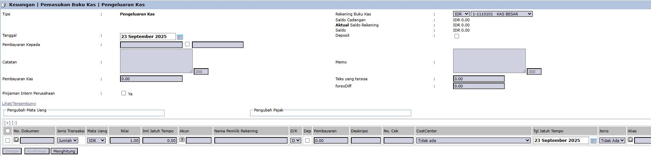The height and width of the screenshot is (156, 651).
Task: Check the Dep checkbox in the table row
Action: (307, 141)
